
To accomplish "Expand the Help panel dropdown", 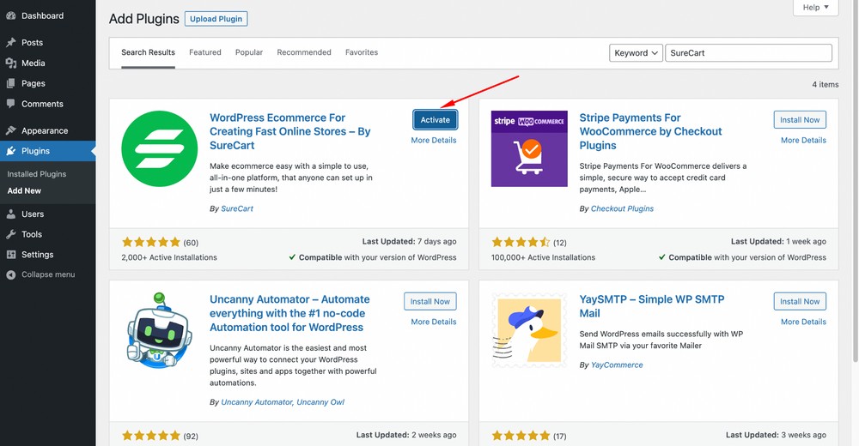I will pos(814,8).
